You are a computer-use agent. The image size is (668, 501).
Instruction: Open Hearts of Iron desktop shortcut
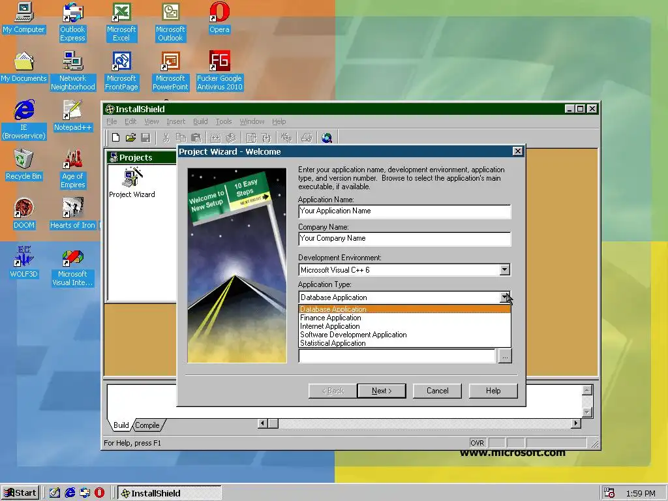coord(73,214)
